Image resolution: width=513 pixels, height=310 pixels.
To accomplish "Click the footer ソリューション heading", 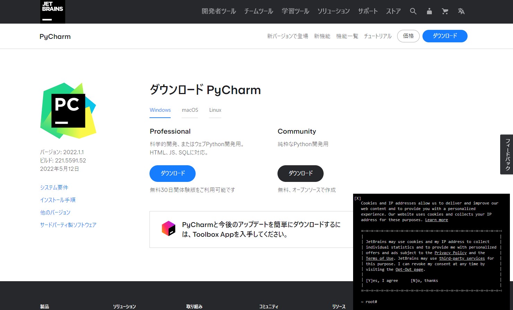I will (124, 307).
